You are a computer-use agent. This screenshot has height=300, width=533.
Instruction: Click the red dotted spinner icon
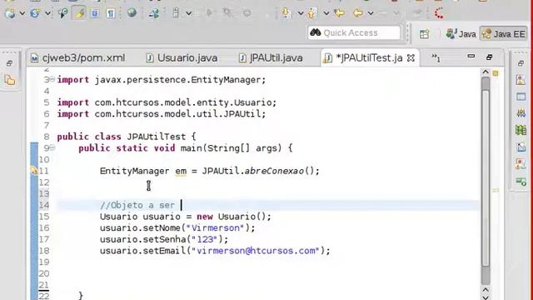[x=439, y=13]
